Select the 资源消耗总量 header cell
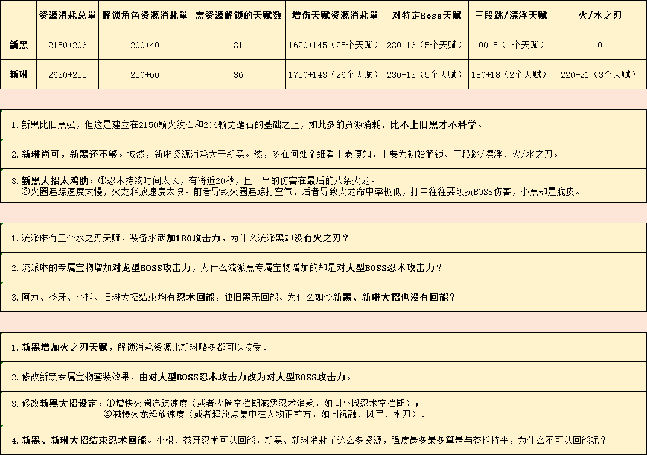 (x=68, y=15)
